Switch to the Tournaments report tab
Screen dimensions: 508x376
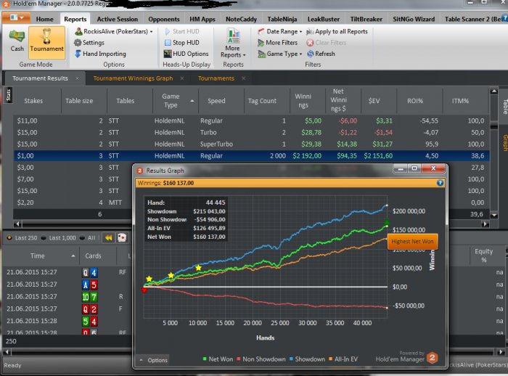pos(216,78)
